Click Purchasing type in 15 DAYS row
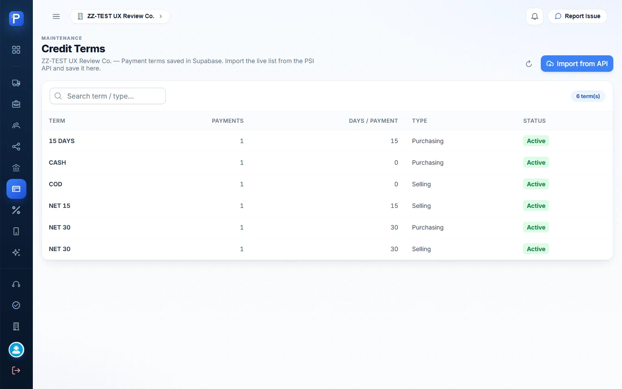 [x=428, y=141]
